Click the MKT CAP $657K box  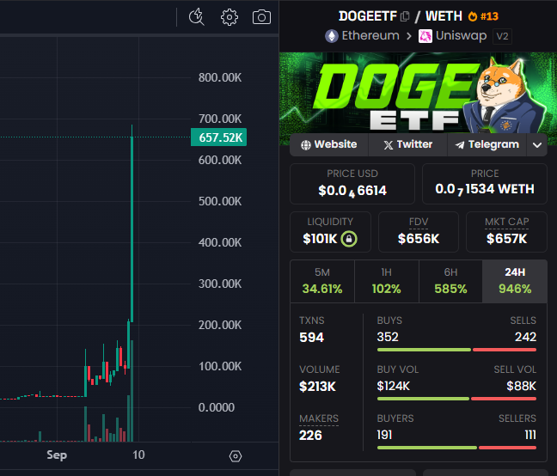click(506, 232)
